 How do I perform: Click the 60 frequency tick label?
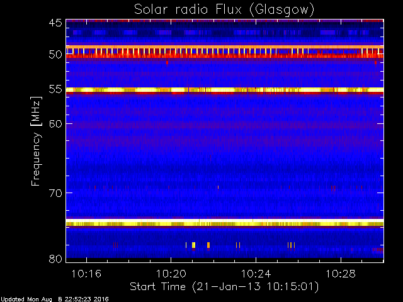click(55, 123)
